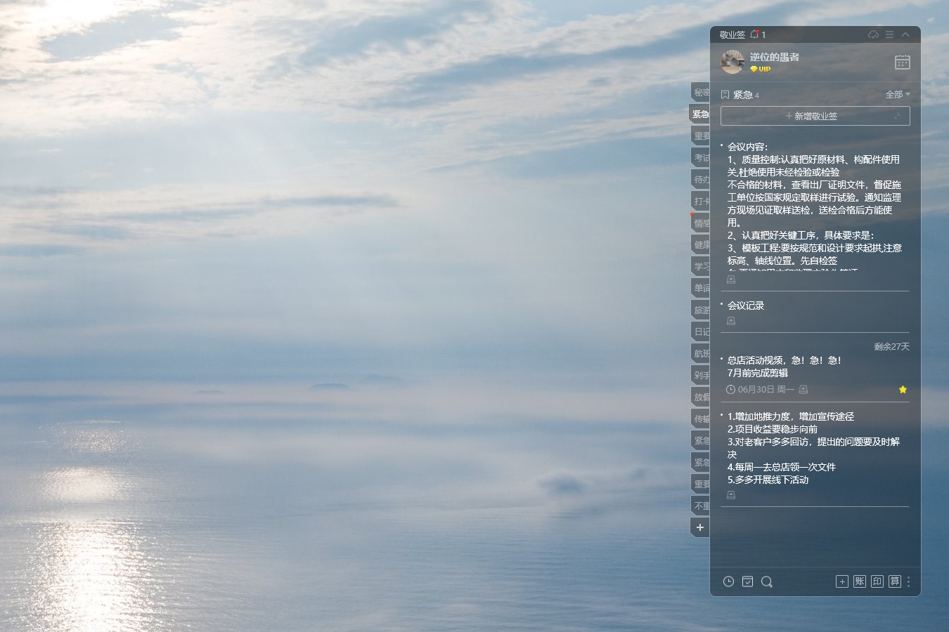949x632 pixels.
Task: Open the 算 calculator tool
Action: 895,581
